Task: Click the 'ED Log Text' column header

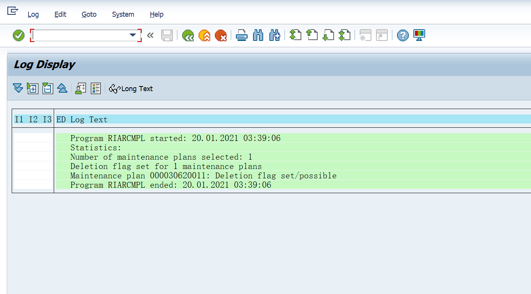Action: (x=82, y=120)
